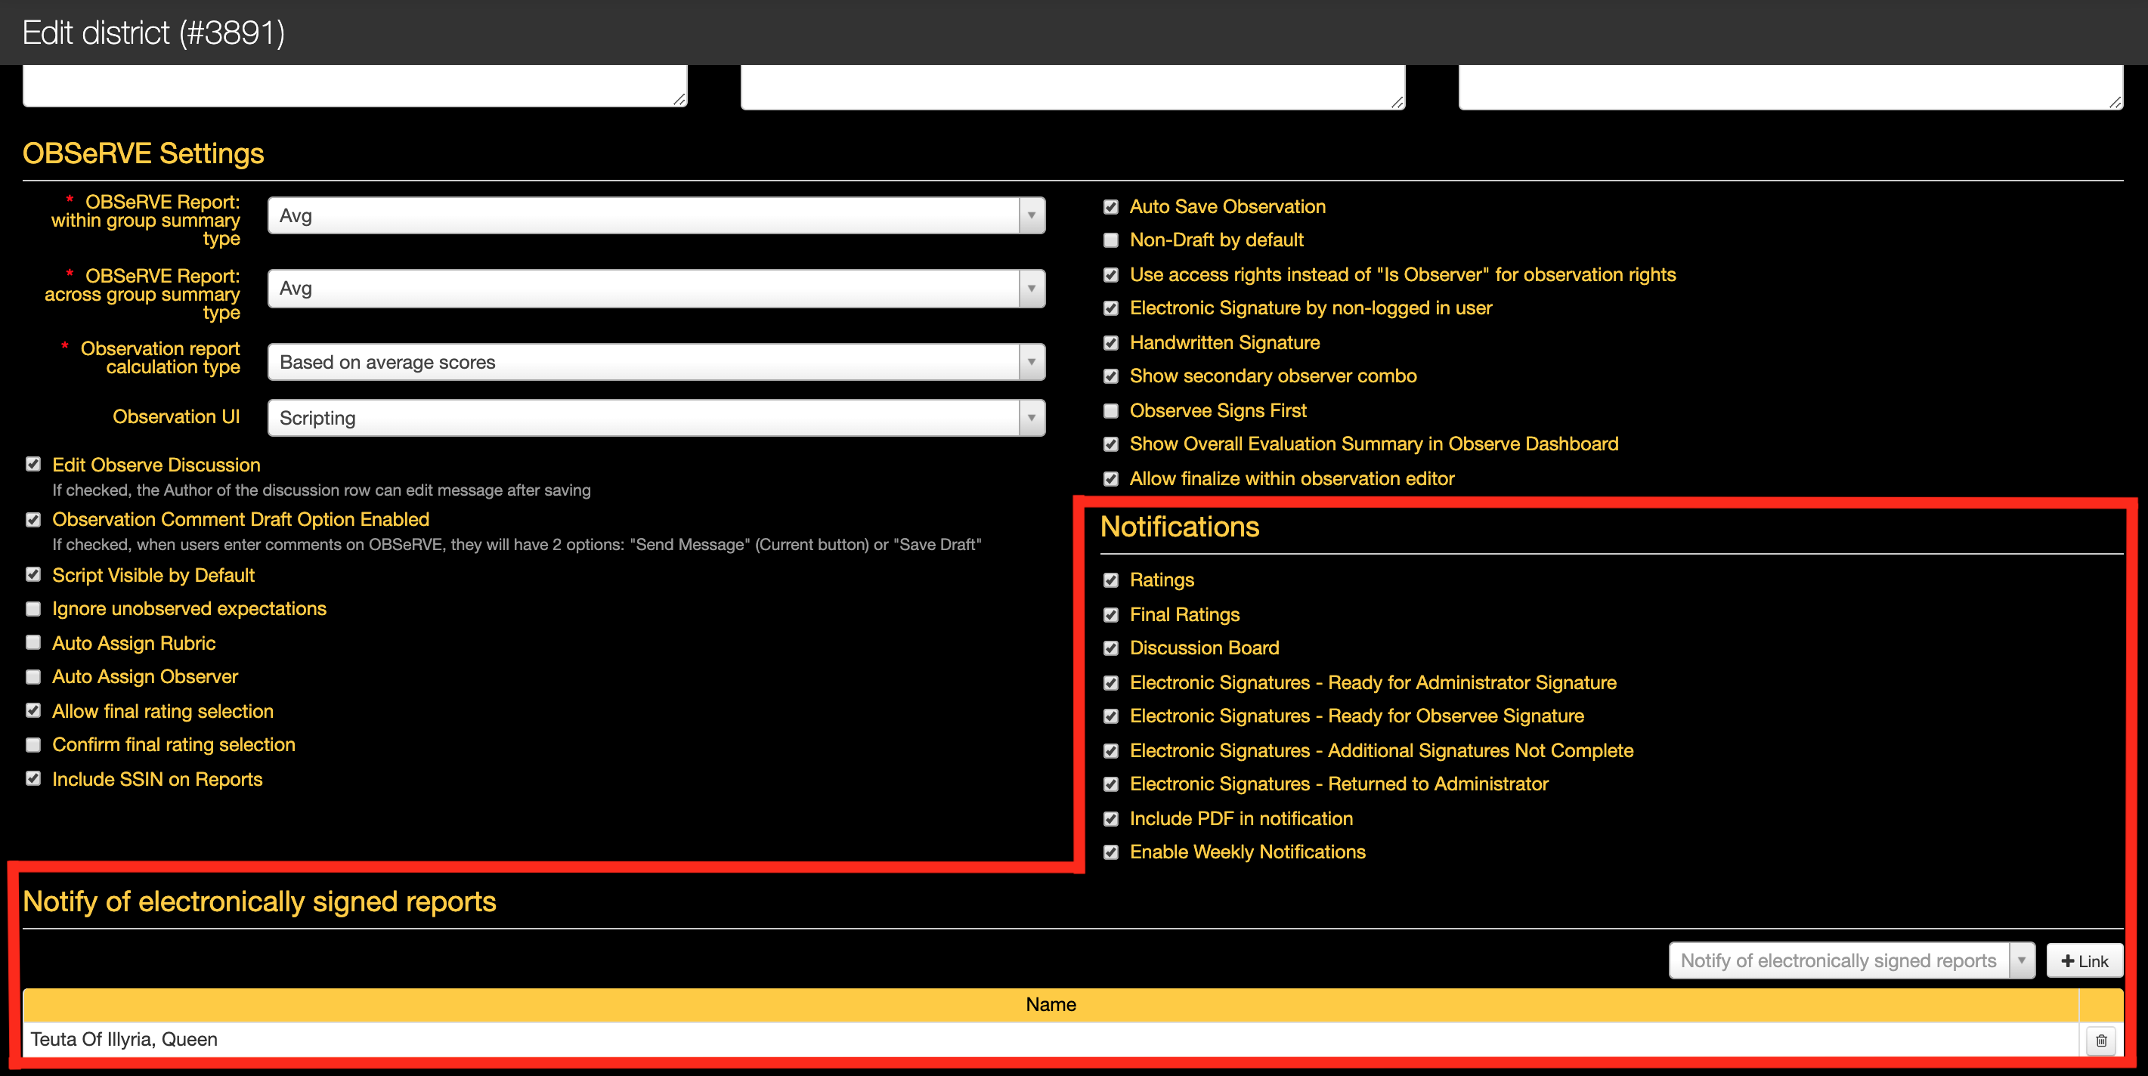Toggle Electronic Signature by non-logged in user
The image size is (2148, 1076).
click(1111, 308)
